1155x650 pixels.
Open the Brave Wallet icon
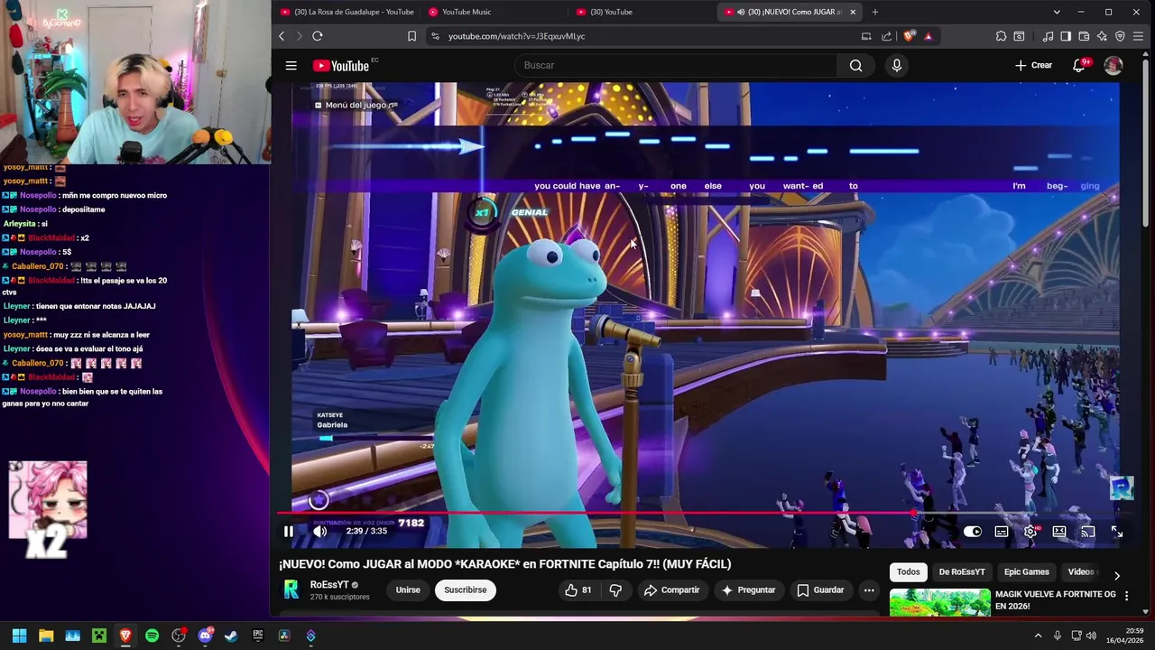point(1084,36)
